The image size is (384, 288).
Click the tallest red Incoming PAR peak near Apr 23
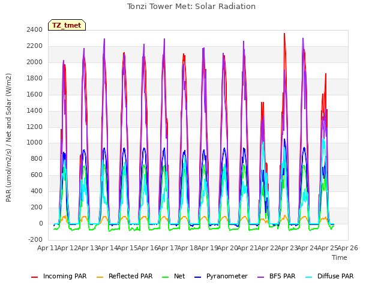[284, 34]
